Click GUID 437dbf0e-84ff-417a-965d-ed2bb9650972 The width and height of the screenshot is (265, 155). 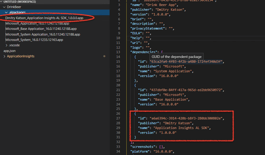tap(186, 90)
